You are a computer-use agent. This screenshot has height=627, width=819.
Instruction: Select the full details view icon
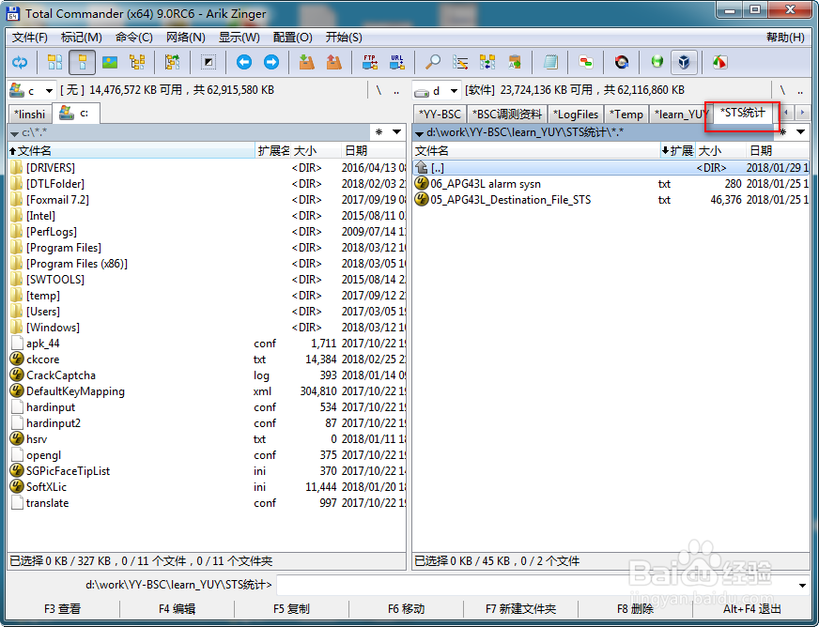[82, 63]
